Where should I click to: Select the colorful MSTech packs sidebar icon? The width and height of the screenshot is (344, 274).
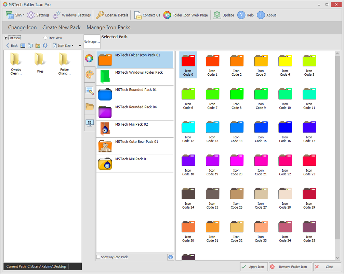click(89, 59)
